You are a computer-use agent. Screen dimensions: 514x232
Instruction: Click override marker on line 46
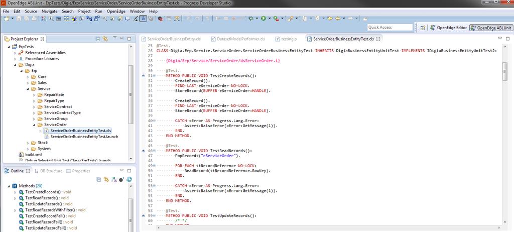coord(143,151)
